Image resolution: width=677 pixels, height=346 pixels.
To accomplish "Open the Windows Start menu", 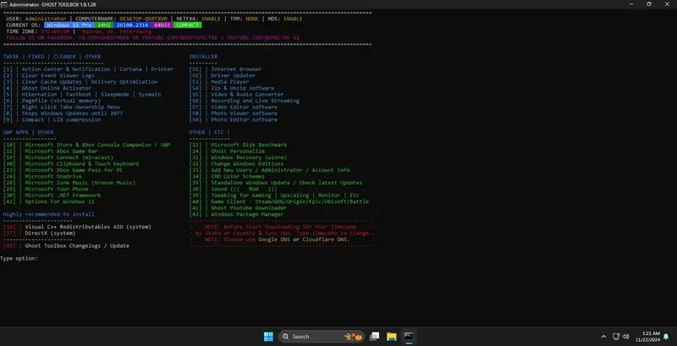I will [268, 337].
